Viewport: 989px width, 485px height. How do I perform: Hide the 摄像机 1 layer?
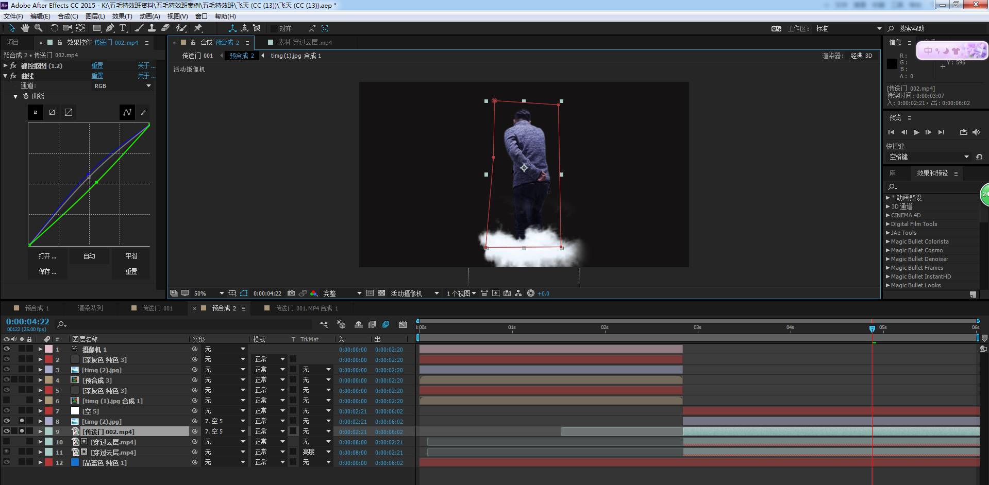coord(7,349)
